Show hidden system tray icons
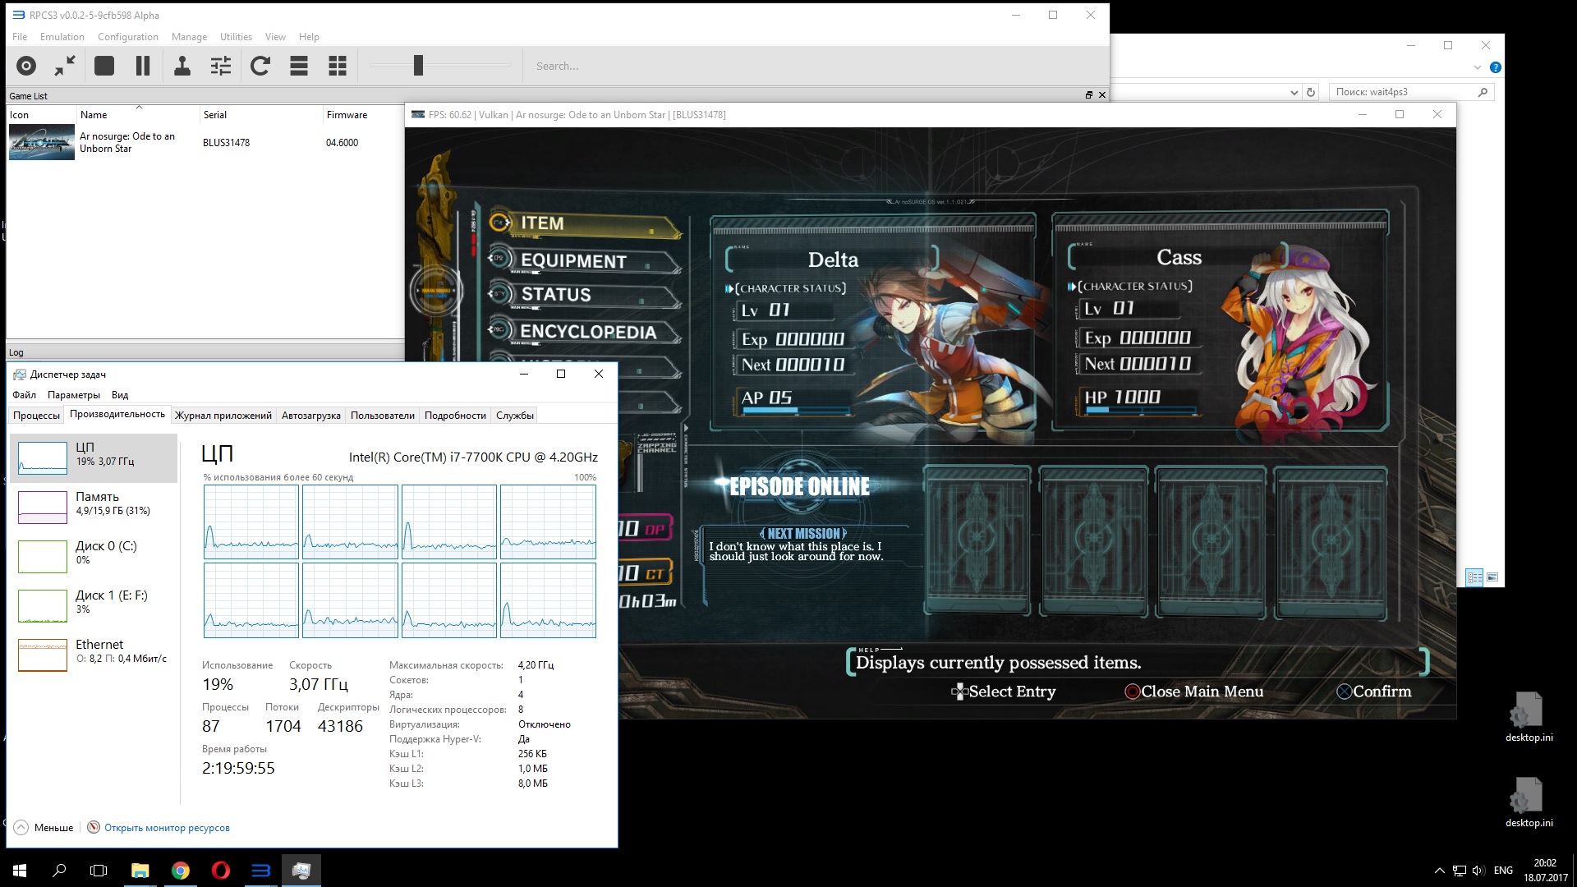 pyautogui.click(x=1439, y=871)
